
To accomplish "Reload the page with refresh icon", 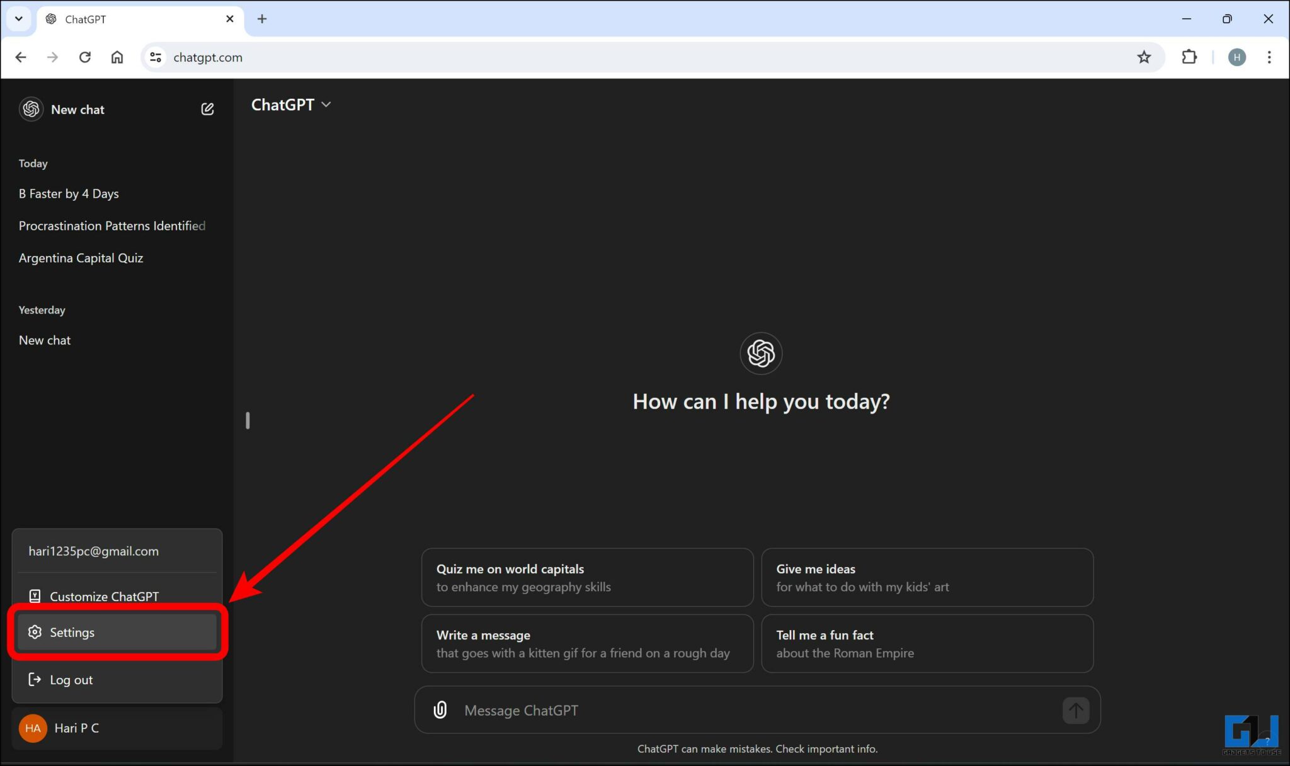I will click(x=85, y=57).
